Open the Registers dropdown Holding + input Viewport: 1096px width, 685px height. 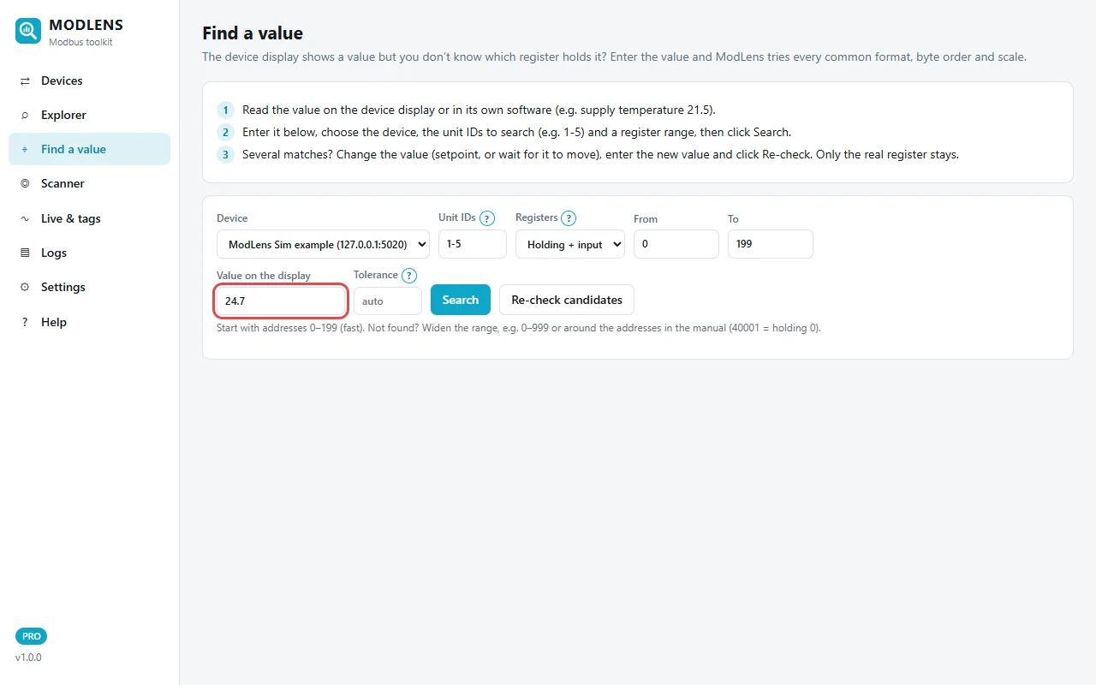(x=570, y=244)
